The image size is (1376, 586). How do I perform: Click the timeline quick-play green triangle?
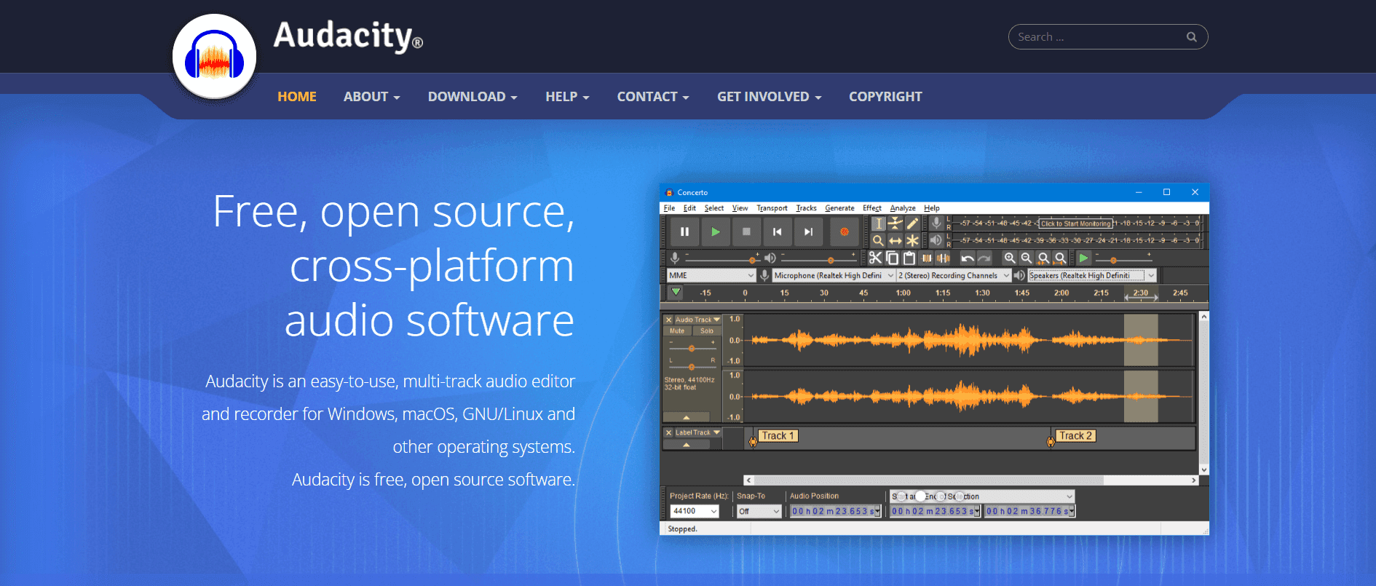(x=676, y=292)
